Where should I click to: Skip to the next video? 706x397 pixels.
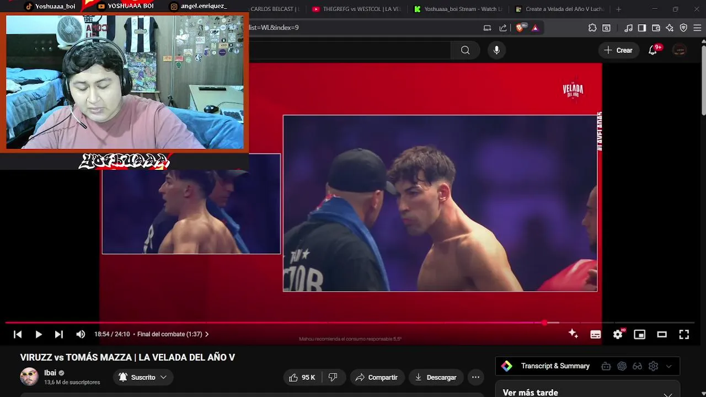point(59,334)
